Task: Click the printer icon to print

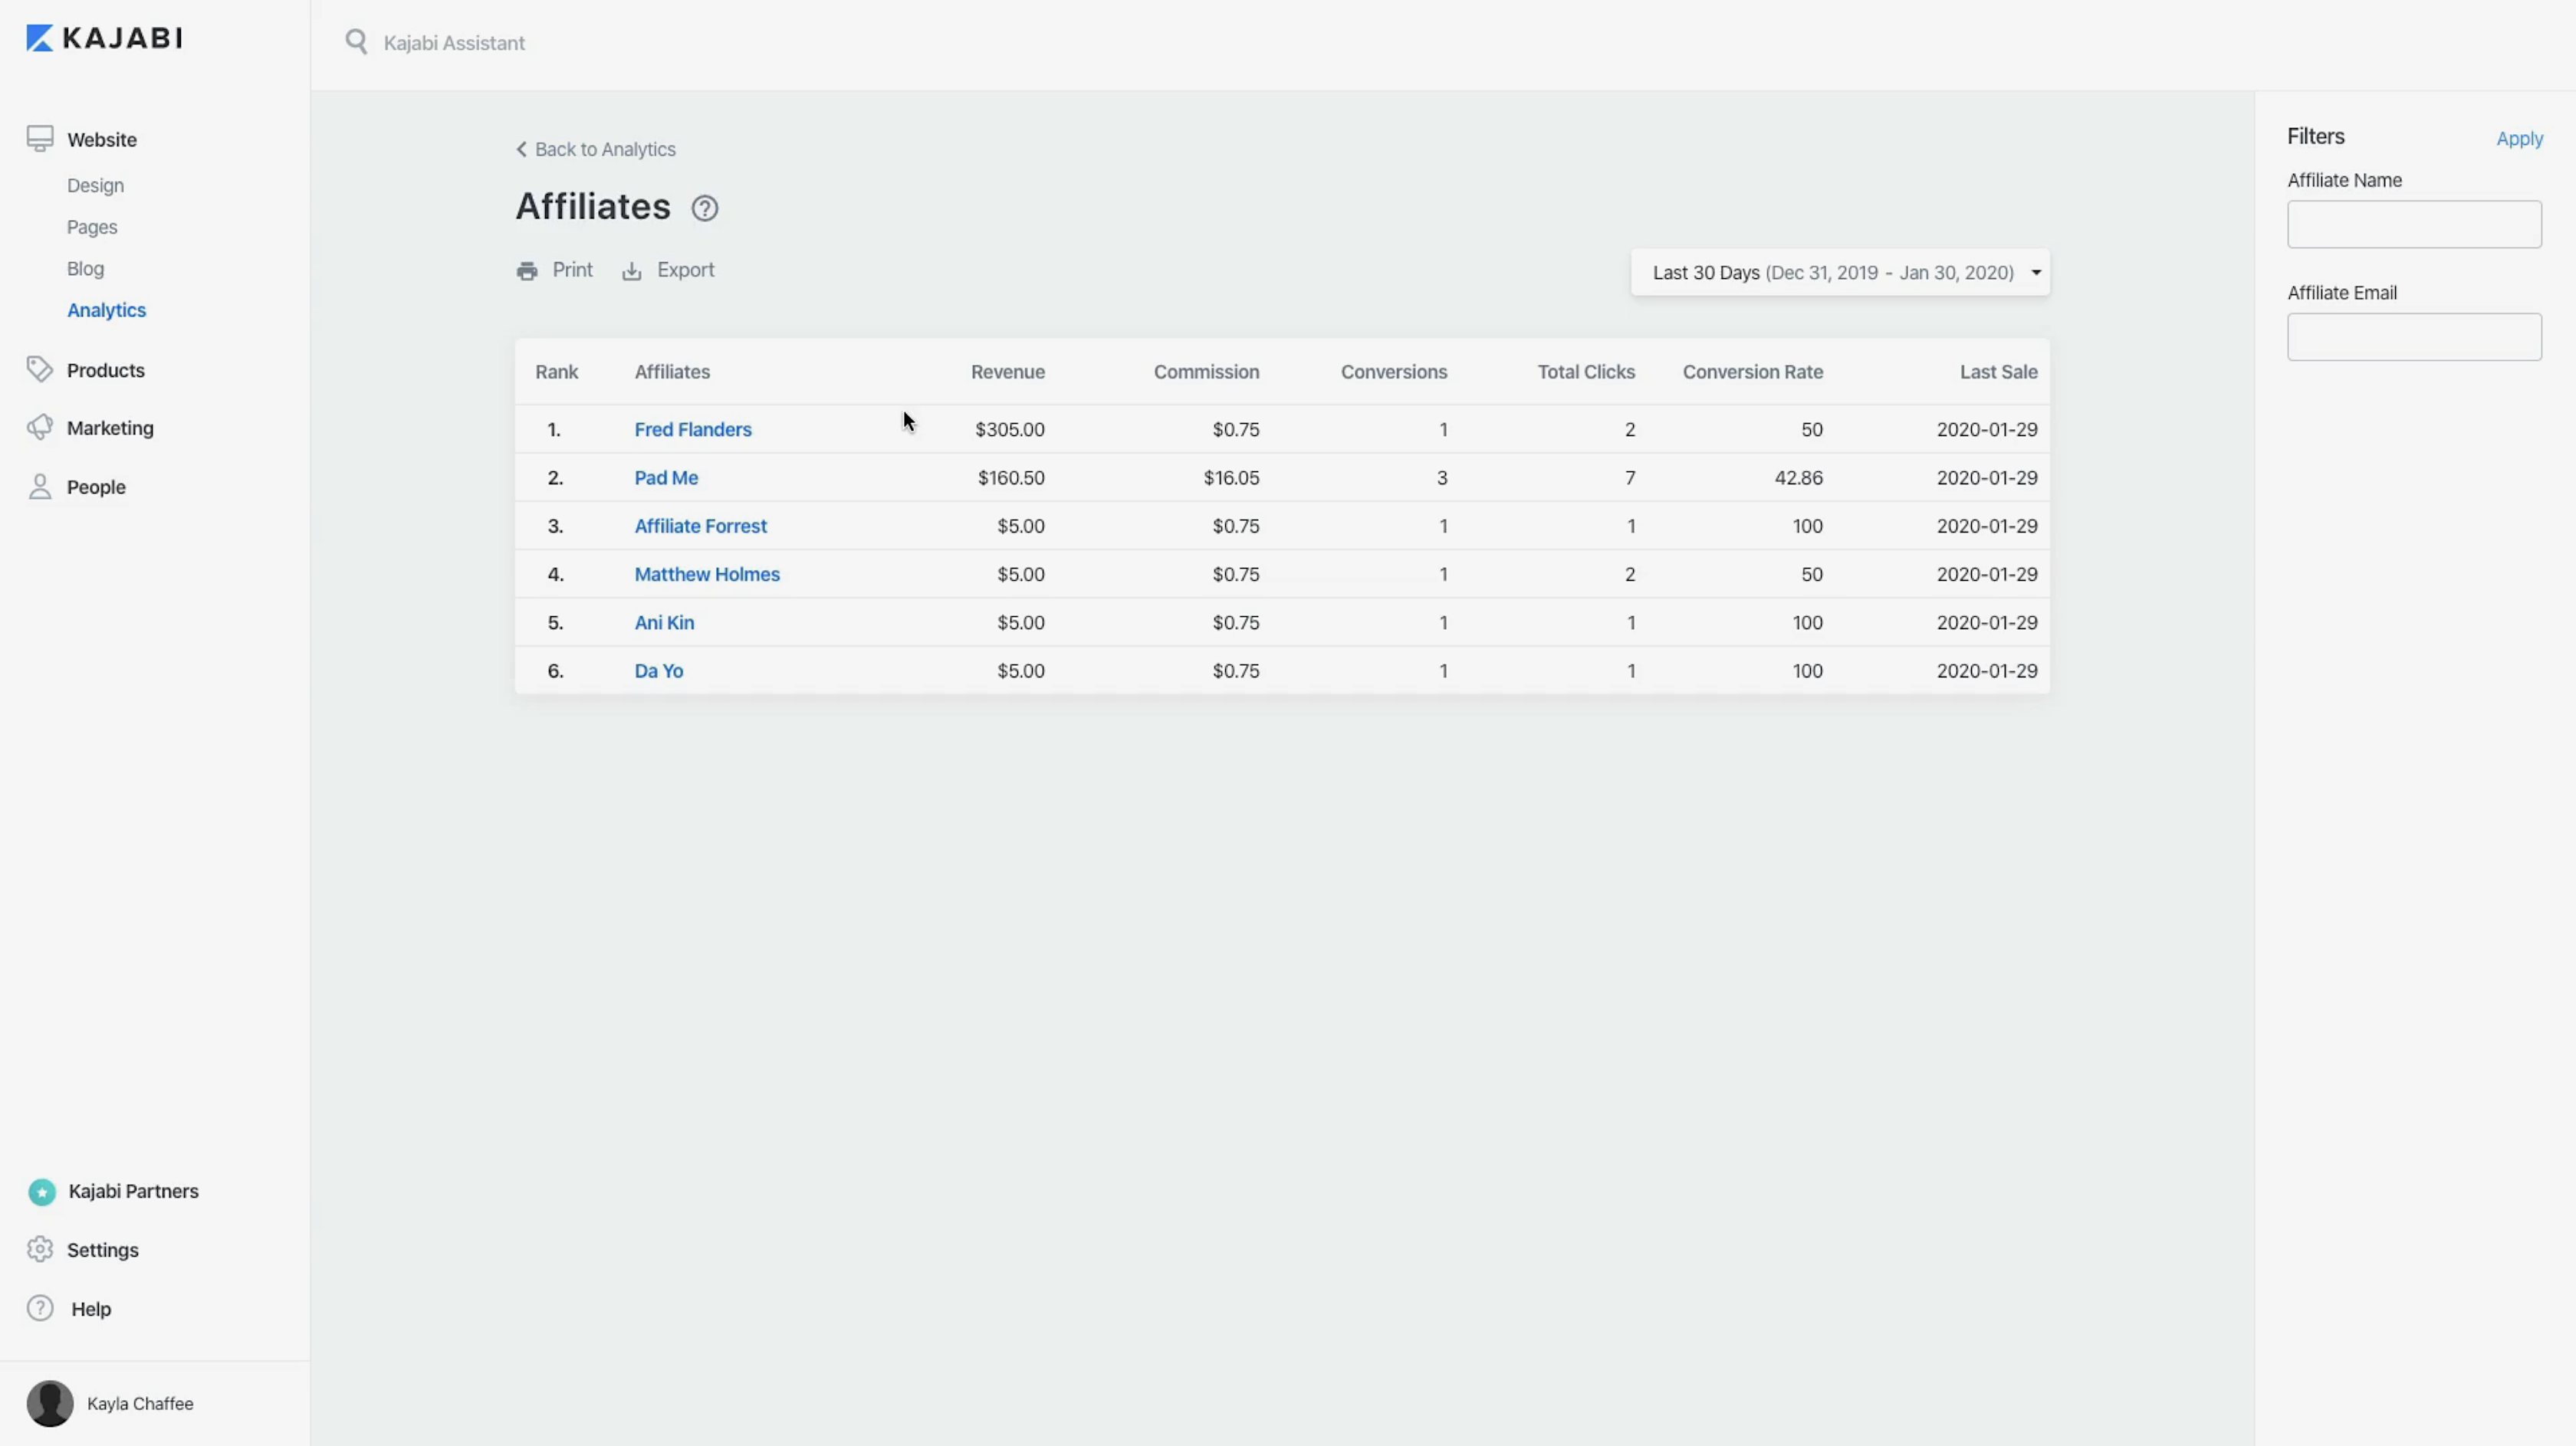Action: [527, 271]
